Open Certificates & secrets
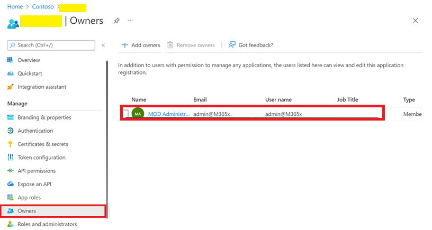This screenshot has height=230, width=432. pyautogui.click(x=43, y=144)
